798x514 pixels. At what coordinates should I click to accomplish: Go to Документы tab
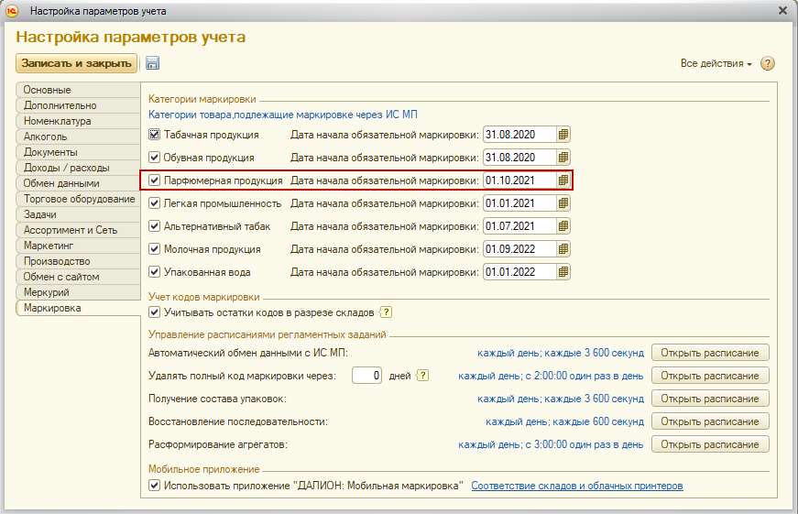coord(79,152)
